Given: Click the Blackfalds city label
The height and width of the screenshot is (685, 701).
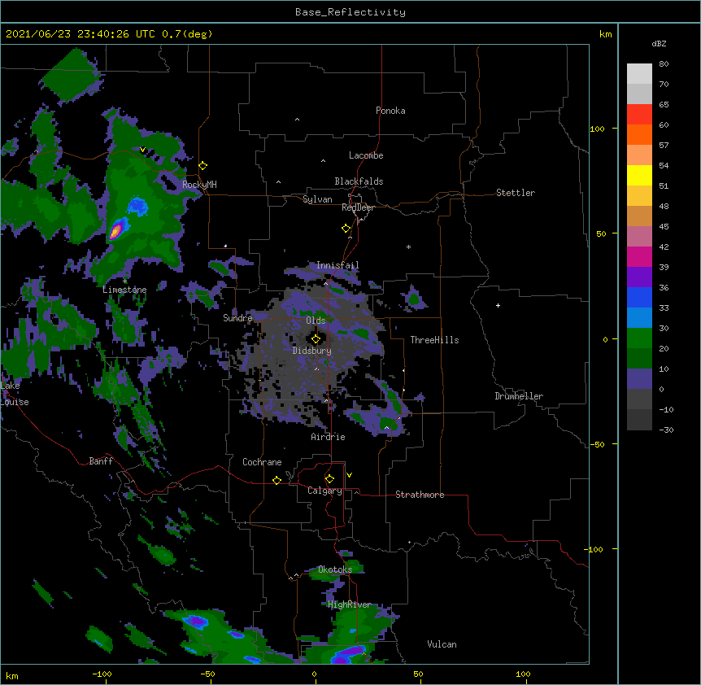Looking at the screenshot, I should point(359,181).
